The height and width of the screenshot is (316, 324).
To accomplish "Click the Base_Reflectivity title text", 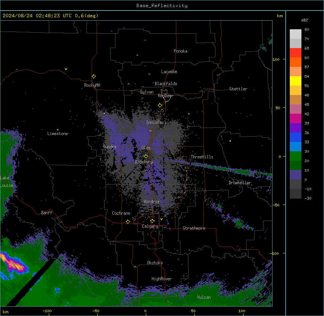I will [x=162, y=6].
